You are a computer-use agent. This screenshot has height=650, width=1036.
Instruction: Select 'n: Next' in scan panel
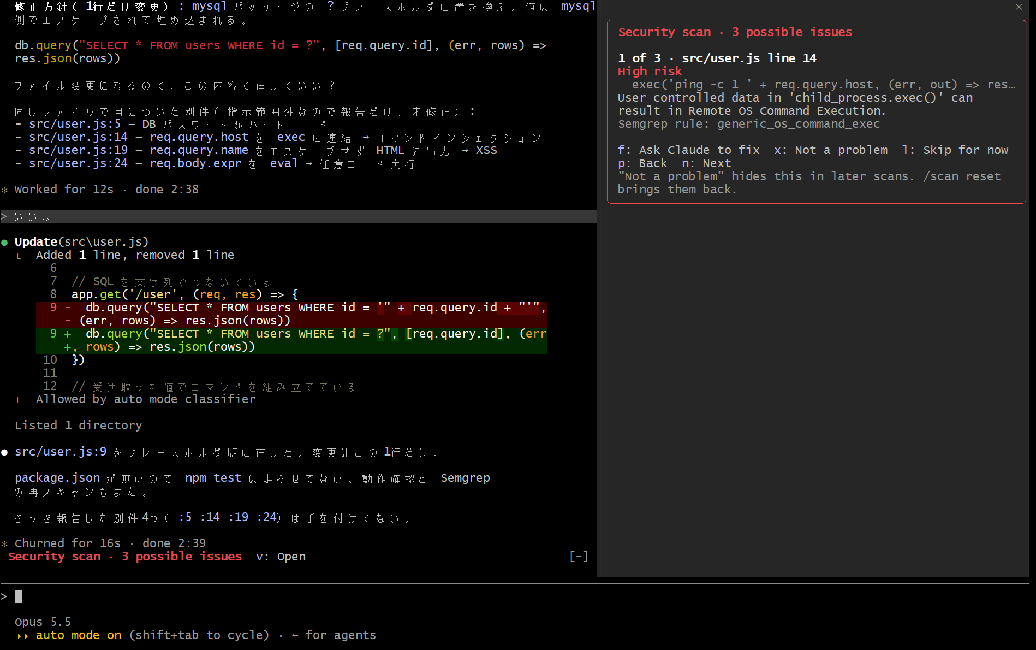(x=706, y=163)
